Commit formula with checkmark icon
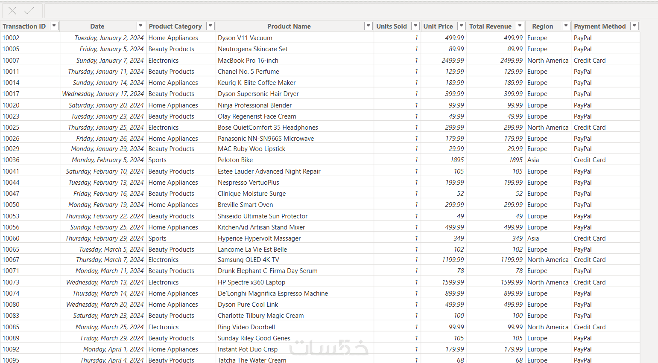 [x=29, y=11]
